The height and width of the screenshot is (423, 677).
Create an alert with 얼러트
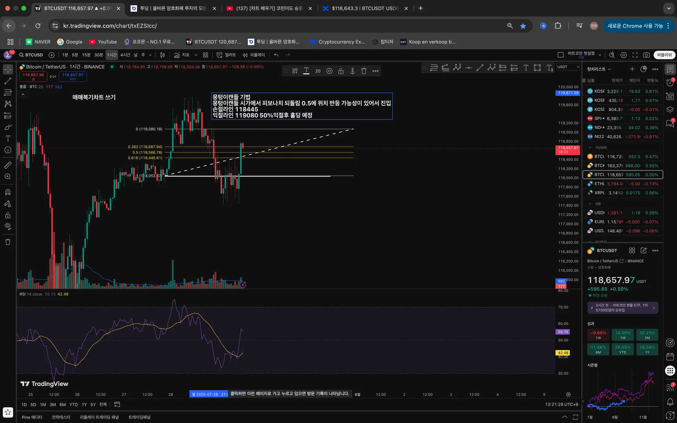(226, 55)
